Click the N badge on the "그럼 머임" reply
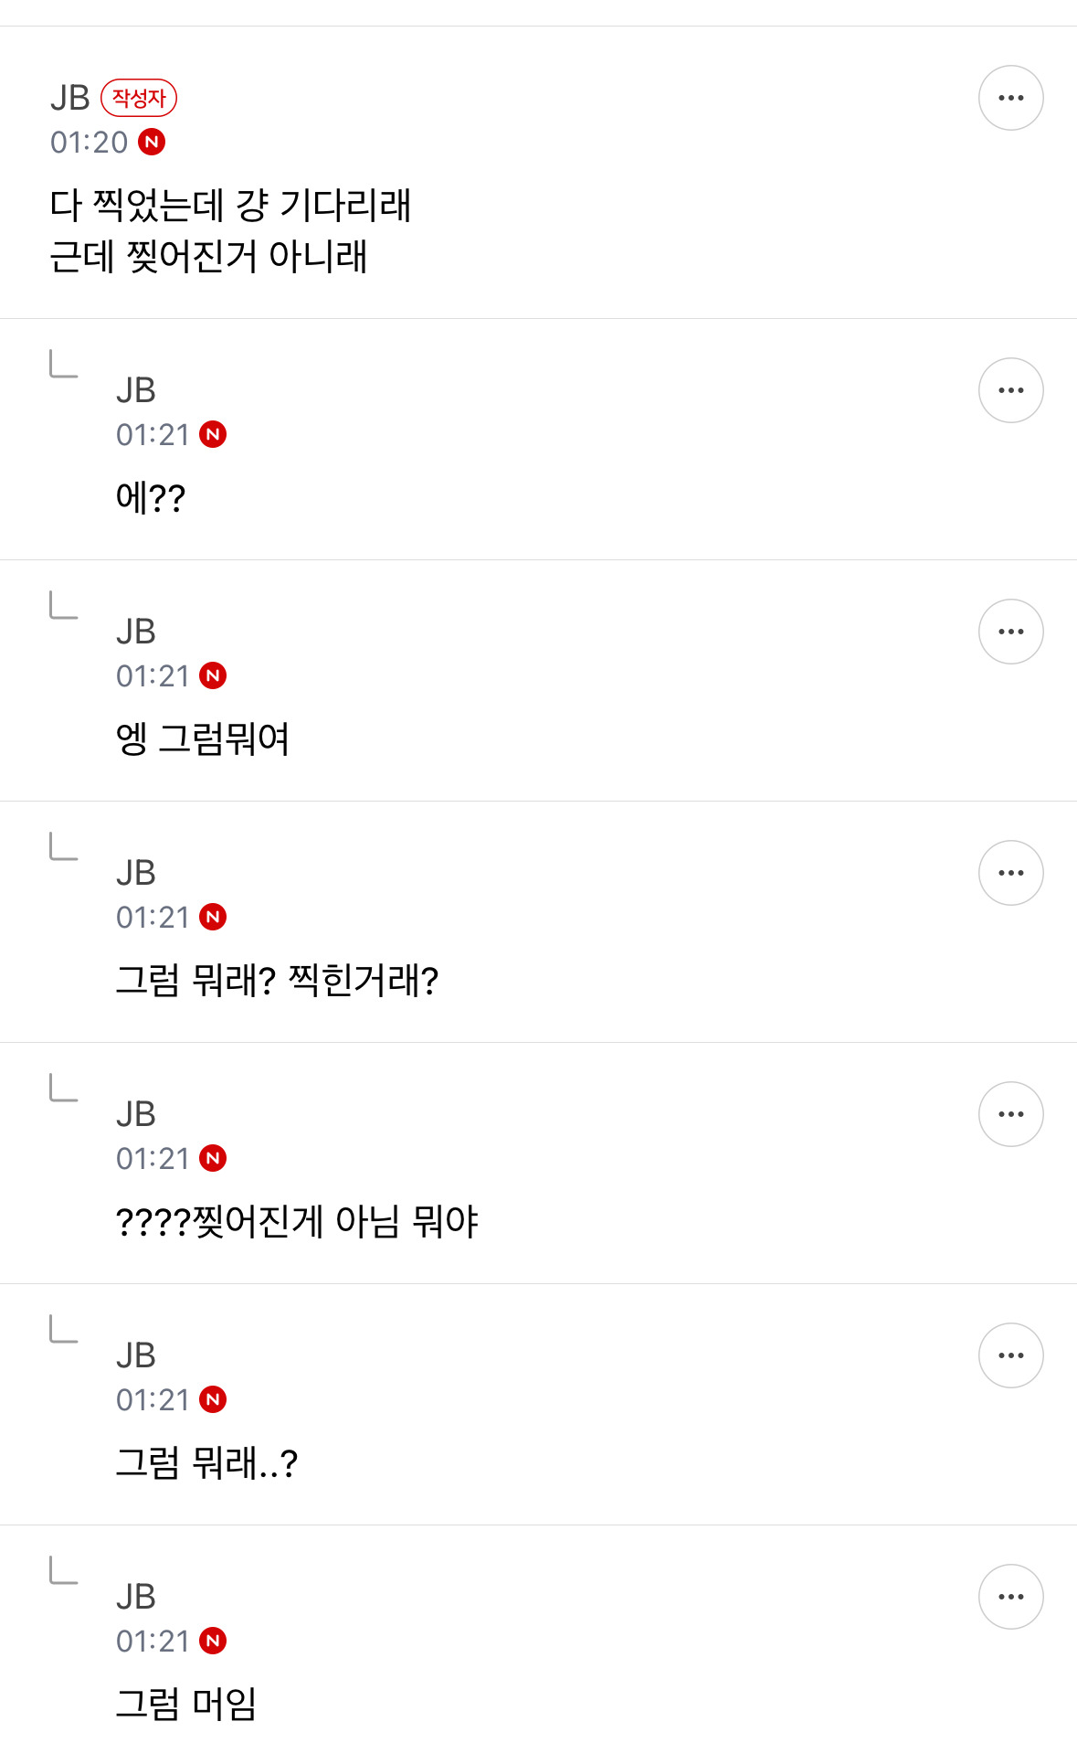 click(x=213, y=1642)
